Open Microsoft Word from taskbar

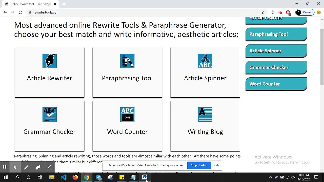145,177
